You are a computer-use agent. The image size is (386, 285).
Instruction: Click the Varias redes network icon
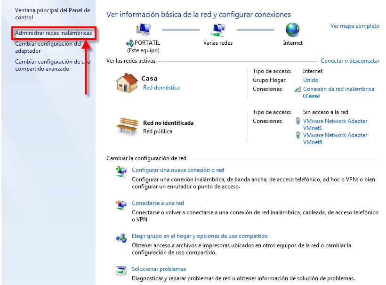[x=217, y=30]
